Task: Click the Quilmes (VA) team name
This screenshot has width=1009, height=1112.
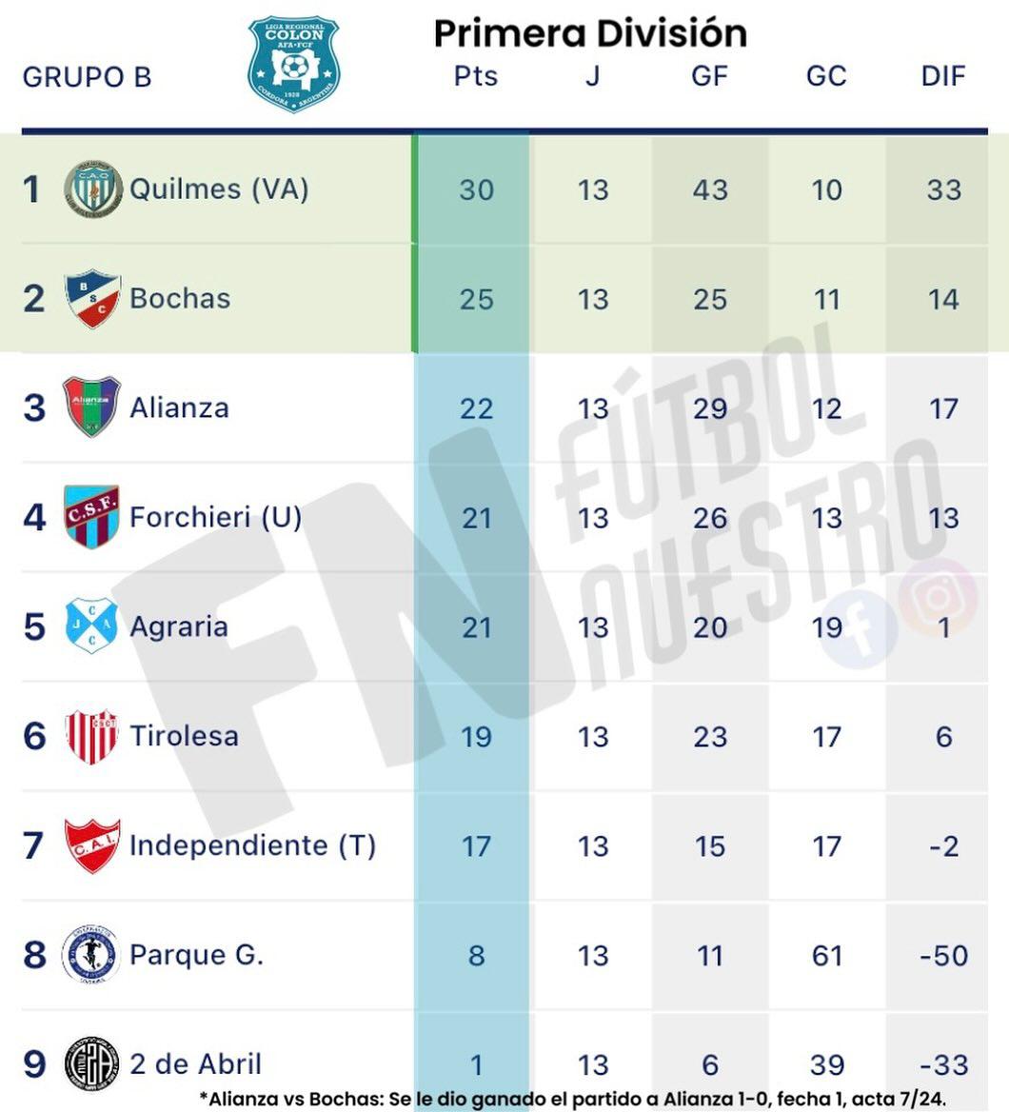Action: (x=219, y=189)
